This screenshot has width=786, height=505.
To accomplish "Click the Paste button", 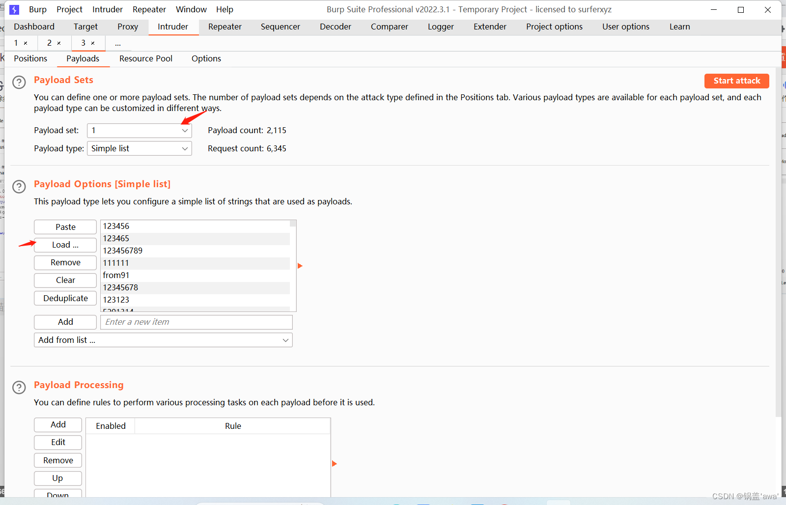I will tap(65, 227).
